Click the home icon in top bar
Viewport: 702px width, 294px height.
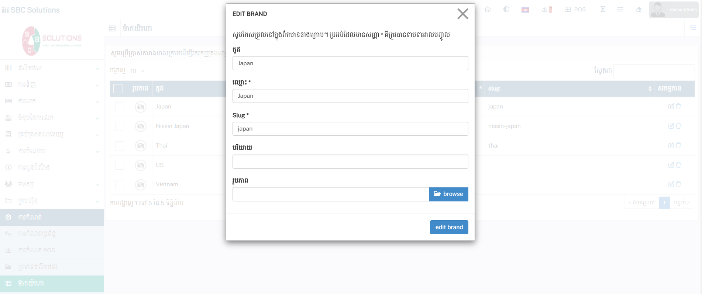488,10
